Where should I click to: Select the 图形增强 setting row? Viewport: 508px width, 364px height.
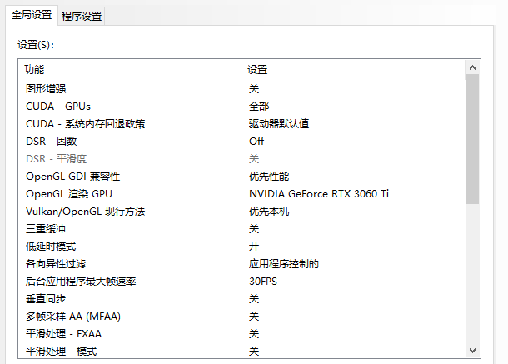[46, 88]
